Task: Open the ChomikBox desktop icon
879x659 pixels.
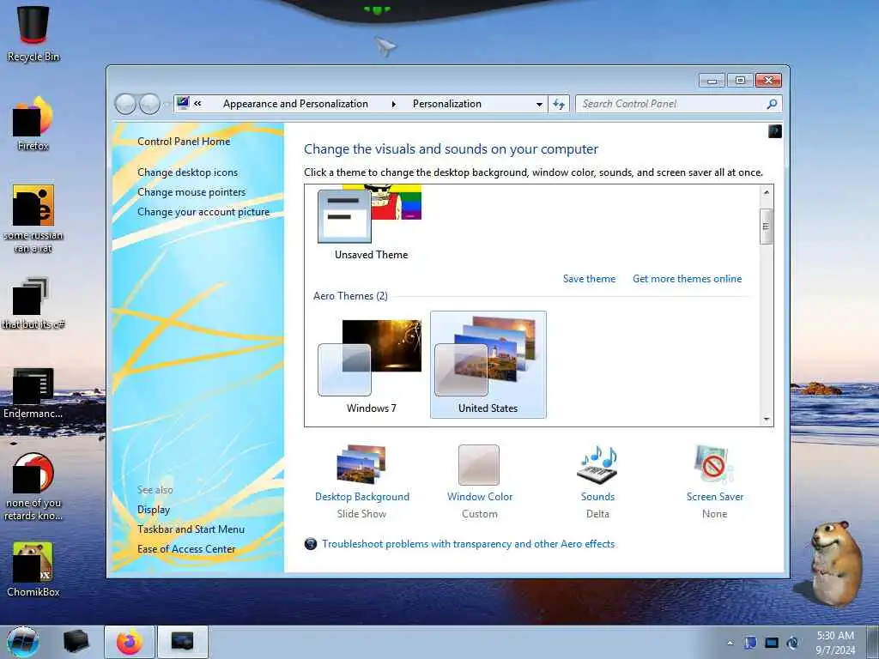Action: 33,570
